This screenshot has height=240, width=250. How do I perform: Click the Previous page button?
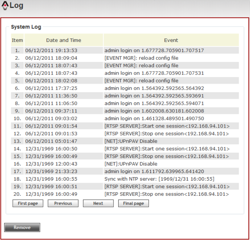(x=63, y=203)
